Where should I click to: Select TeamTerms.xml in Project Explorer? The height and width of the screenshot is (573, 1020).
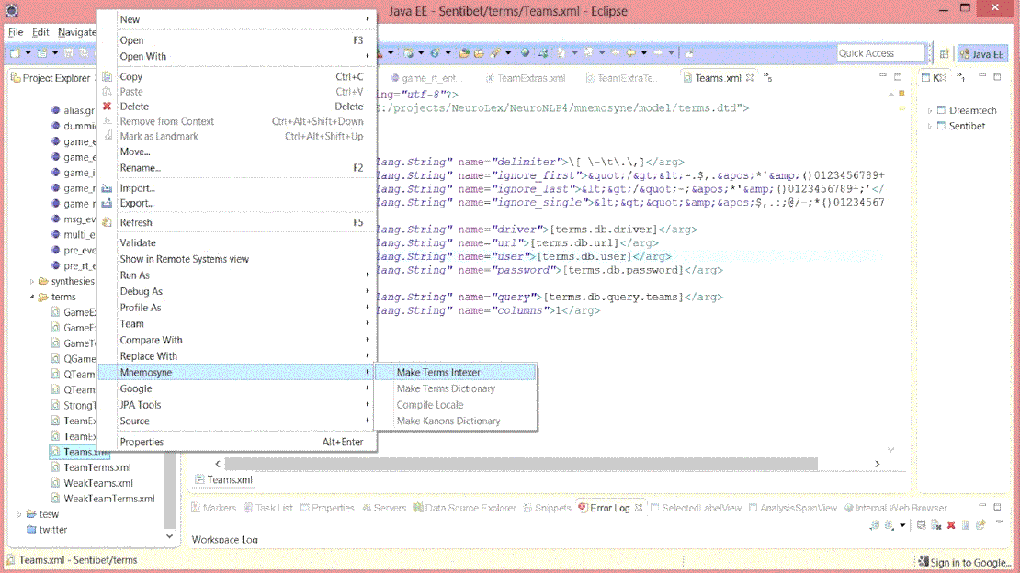point(96,467)
